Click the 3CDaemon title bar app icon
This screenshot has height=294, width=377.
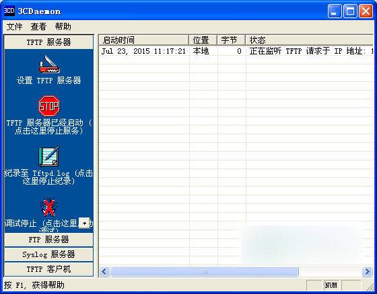[x=9, y=11]
